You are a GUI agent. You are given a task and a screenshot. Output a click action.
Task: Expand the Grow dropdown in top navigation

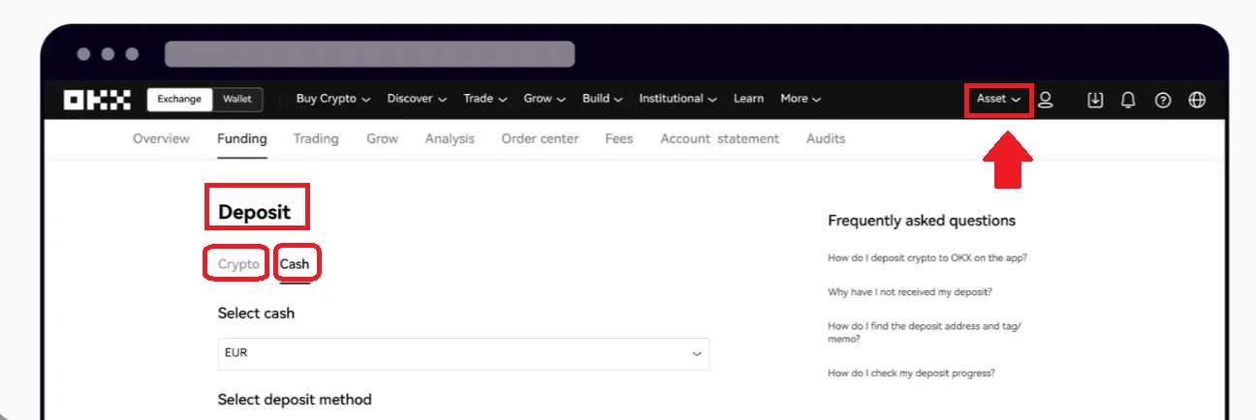[x=545, y=99]
